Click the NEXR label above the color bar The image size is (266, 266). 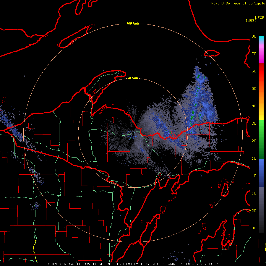click(x=260, y=18)
